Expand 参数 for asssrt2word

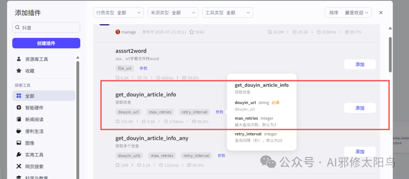click(144, 68)
